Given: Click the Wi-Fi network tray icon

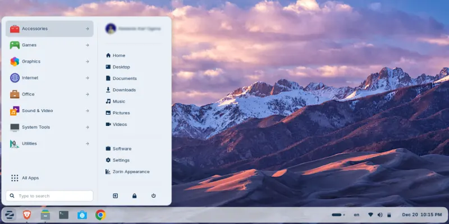Looking at the screenshot, I should pyautogui.click(x=370, y=214).
